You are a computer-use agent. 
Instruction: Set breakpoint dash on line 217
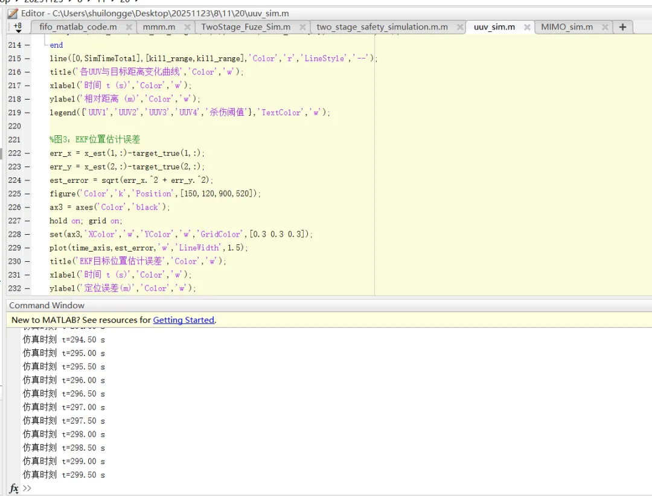pos(27,86)
